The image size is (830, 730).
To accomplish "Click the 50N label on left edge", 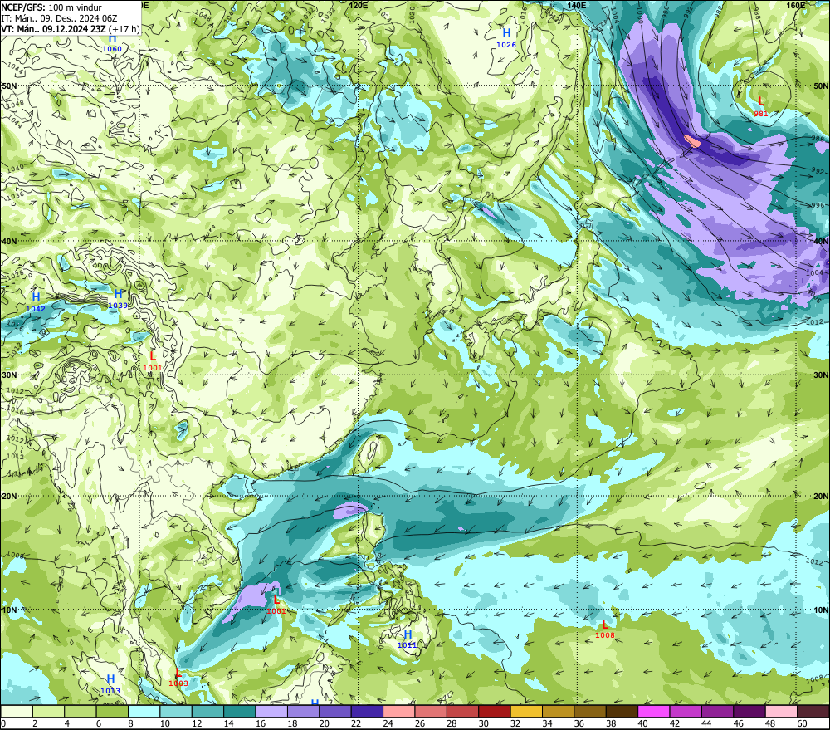I will 9,86.
